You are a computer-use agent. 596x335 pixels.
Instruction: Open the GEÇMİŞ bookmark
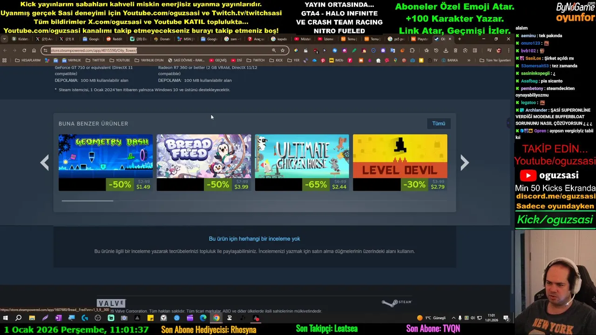(x=218, y=60)
